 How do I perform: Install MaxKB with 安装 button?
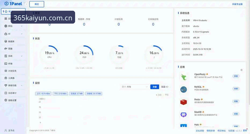click(236, 114)
